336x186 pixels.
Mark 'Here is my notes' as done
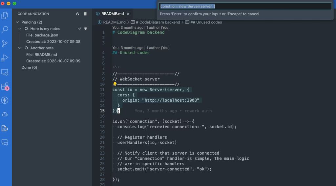click(79, 29)
